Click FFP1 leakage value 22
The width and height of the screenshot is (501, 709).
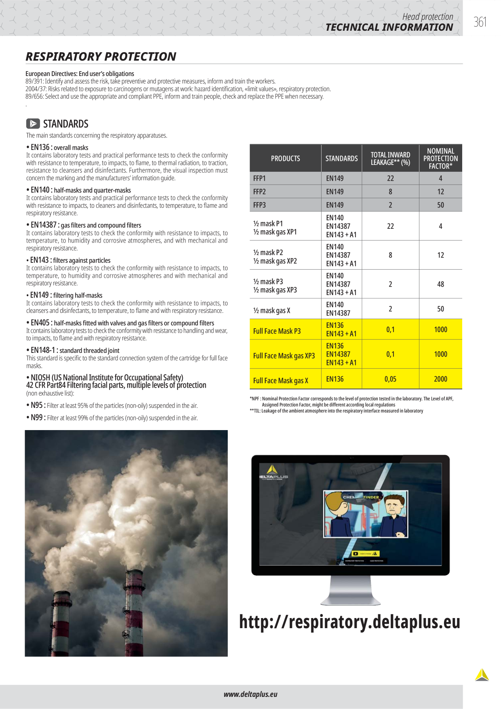click(x=390, y=178)
